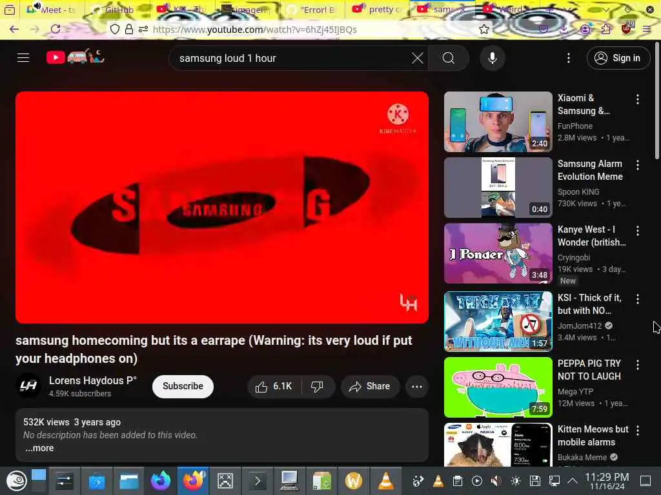Open Samsung Alarm Evolution Meme title
Image resolution: width=661 pixels, height=495 pixels.
pos(590,170)
